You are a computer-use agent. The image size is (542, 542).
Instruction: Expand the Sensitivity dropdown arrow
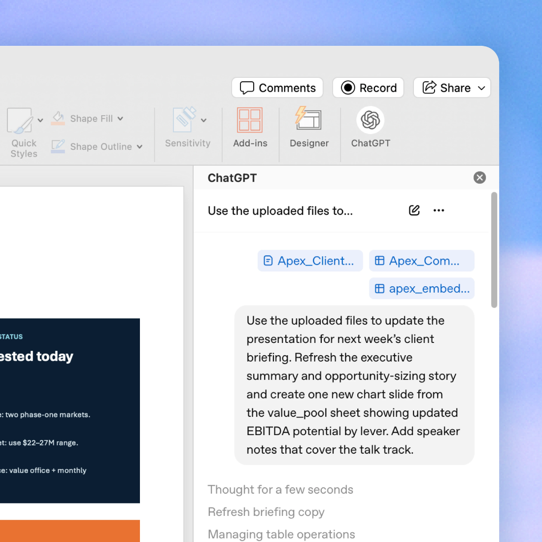pyautogui.click(x=203, y=120)
